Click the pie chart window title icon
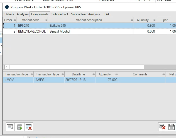 click(x=7, y=7)
